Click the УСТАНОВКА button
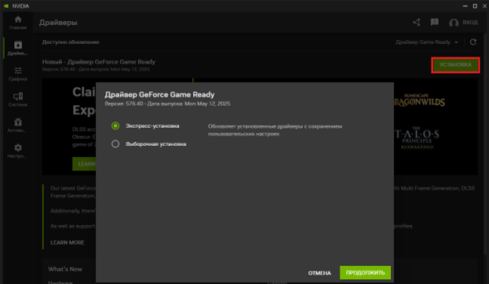The width and height of the screenshot is (489, 284). (x=455, y=65)
